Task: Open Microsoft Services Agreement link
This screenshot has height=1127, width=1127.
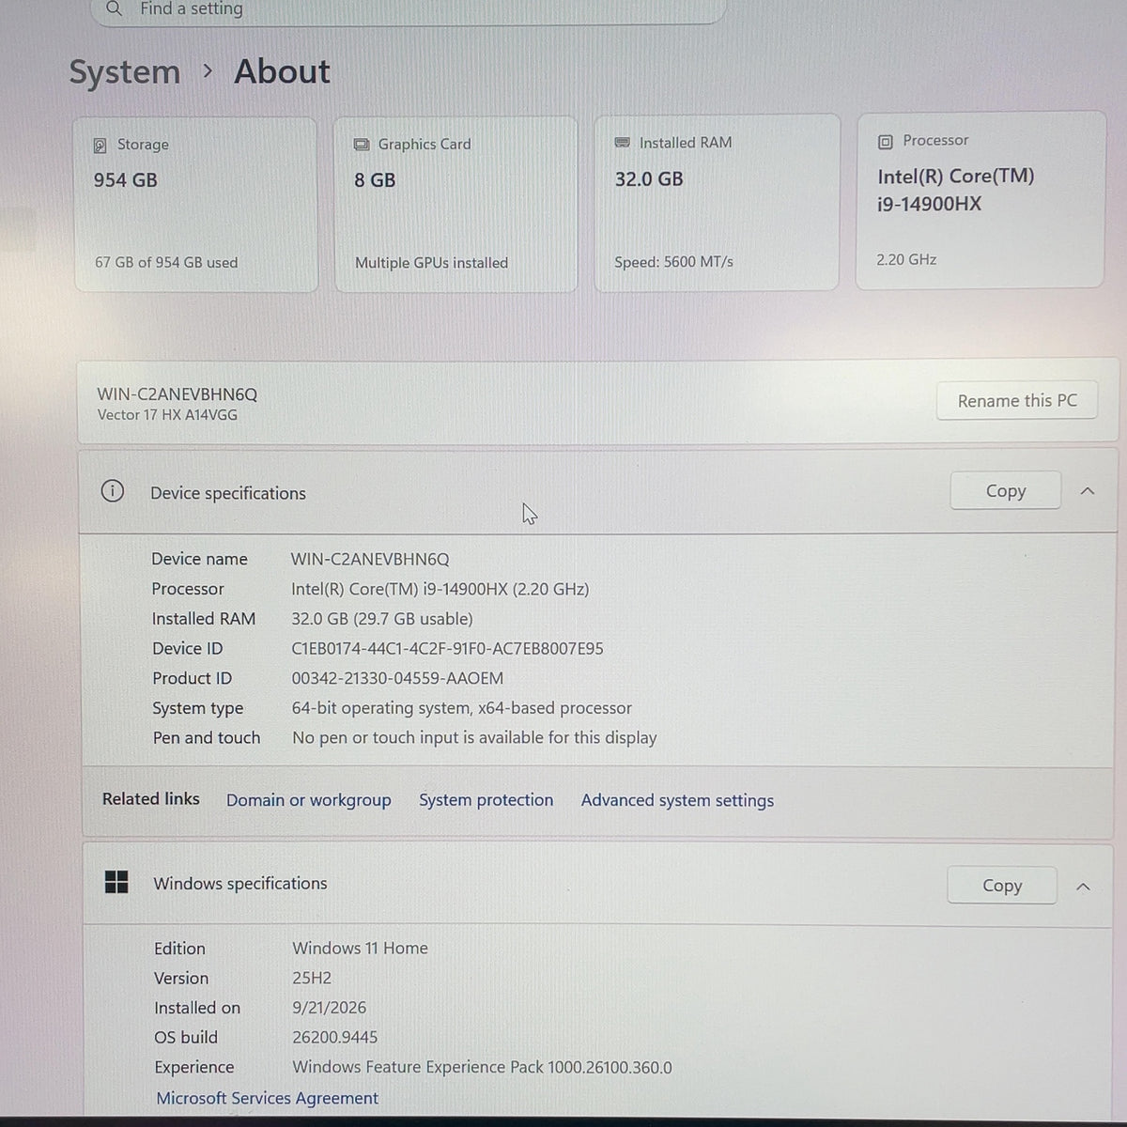Action: pos(268,1098)
